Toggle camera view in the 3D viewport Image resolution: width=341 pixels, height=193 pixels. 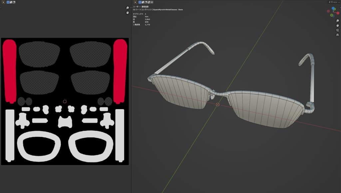(x=337, y=30)
